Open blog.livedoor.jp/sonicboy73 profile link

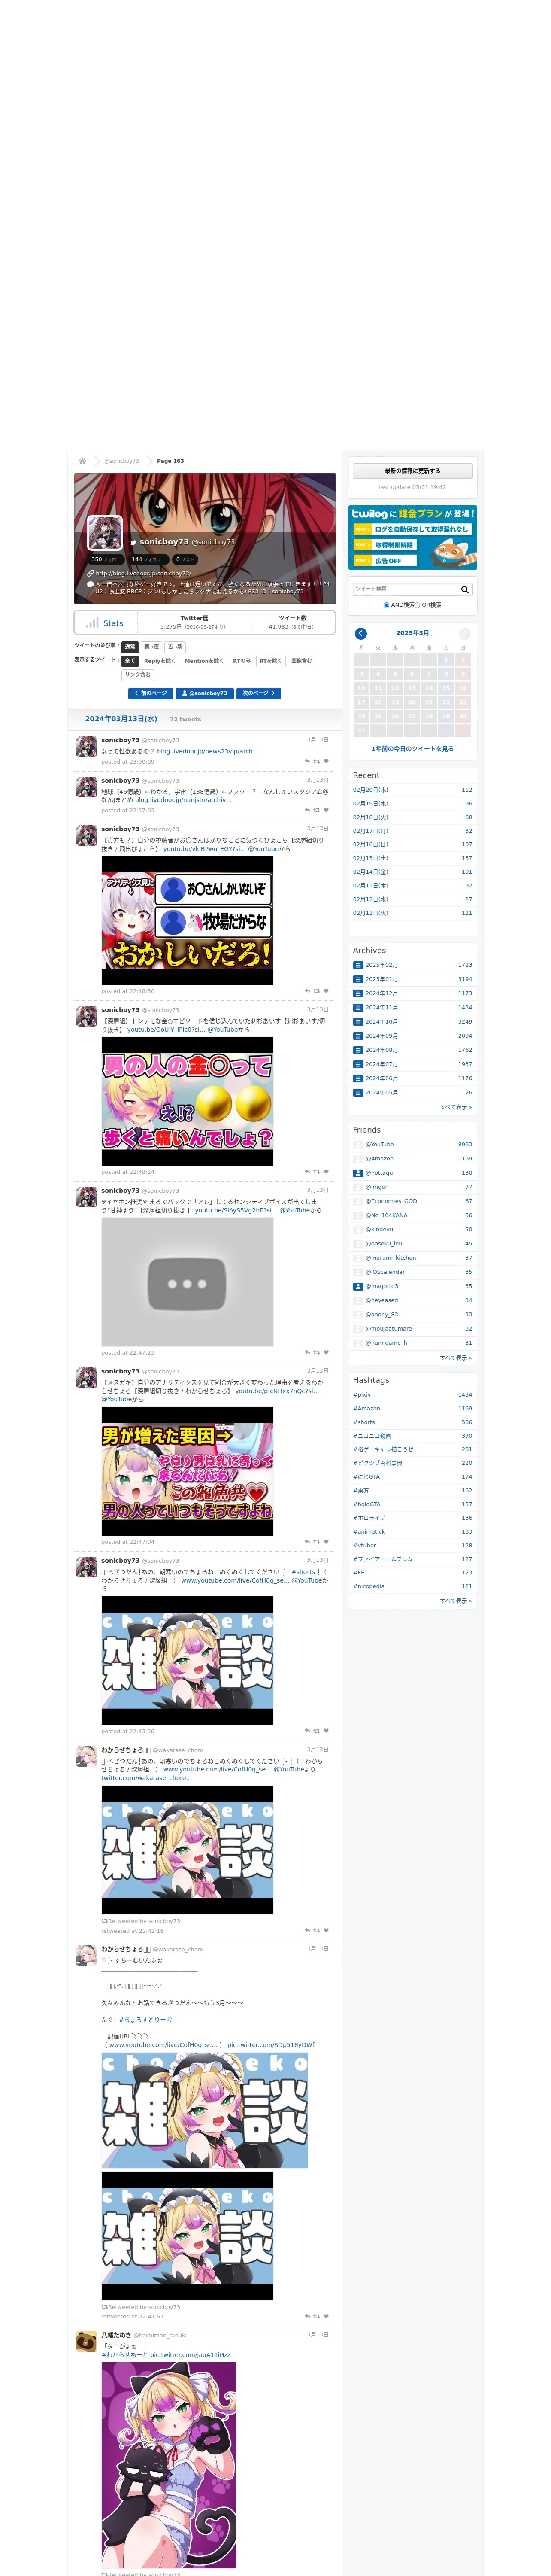pyautogui.click(x=143, y=573)
